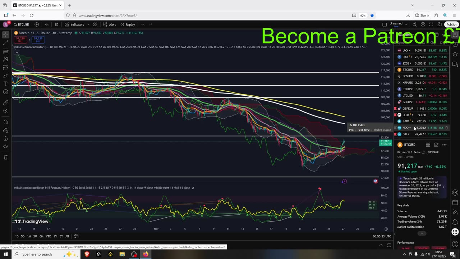Expand the Key stats section chevron
The height and width of the screenshot is (259, 460).
[x=422, y=233]
